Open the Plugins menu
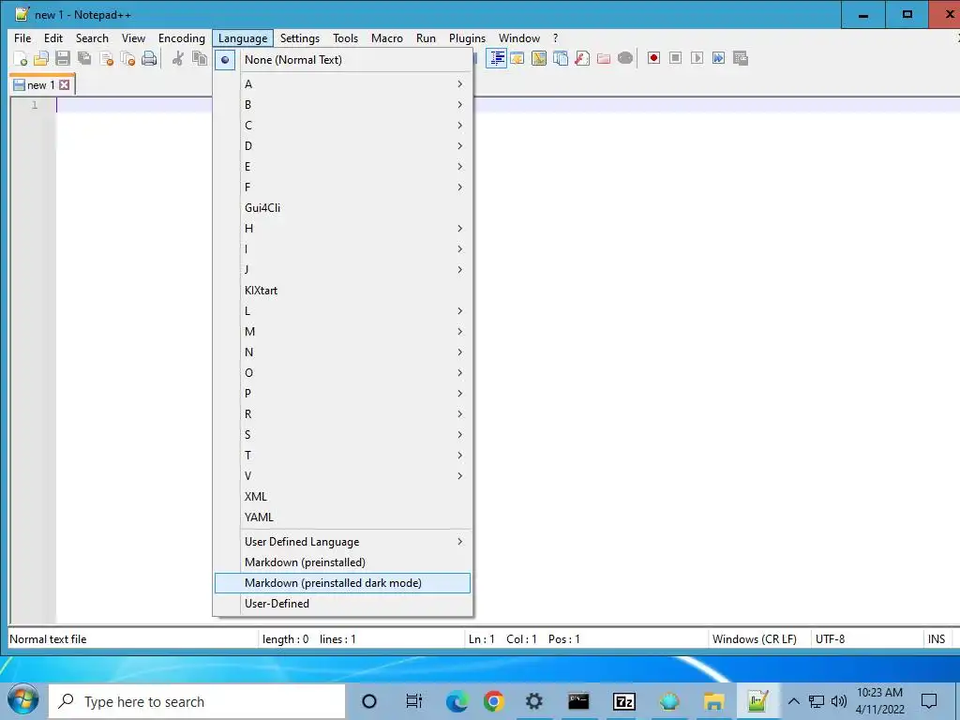 click(467, 37)
